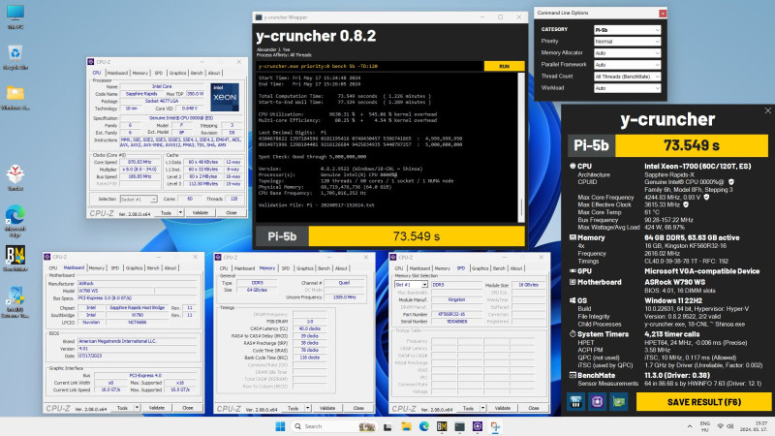Click the y-cruncher command line text field

pos(369,66)
